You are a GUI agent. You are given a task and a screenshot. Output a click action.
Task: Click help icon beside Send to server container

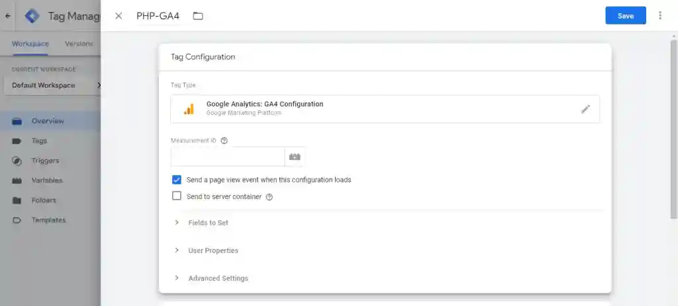click(x=269, y=197)
